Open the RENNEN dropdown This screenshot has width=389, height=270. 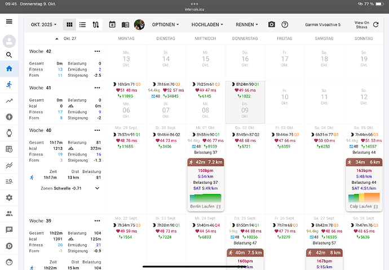[x=247, y=25]
